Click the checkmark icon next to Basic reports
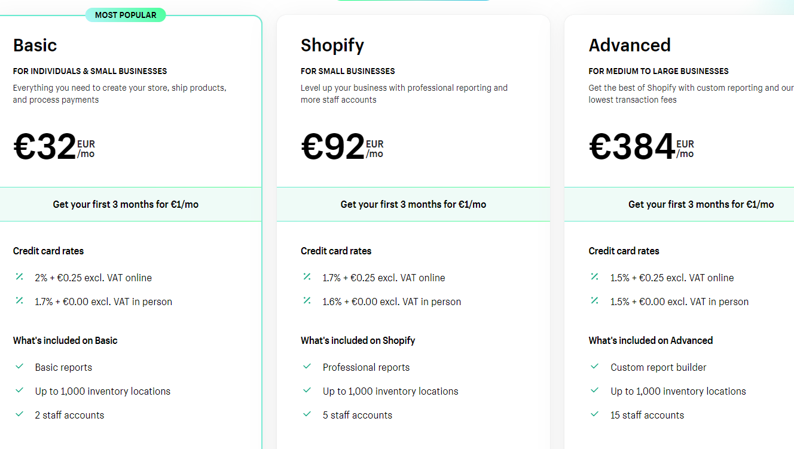 click(x=20, y=367)
